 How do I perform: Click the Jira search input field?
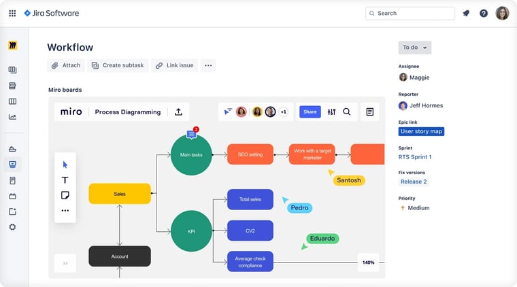(x=410, y=13)
